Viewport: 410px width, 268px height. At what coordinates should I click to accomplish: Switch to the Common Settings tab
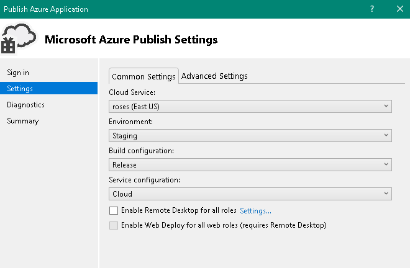coord(143,76)
